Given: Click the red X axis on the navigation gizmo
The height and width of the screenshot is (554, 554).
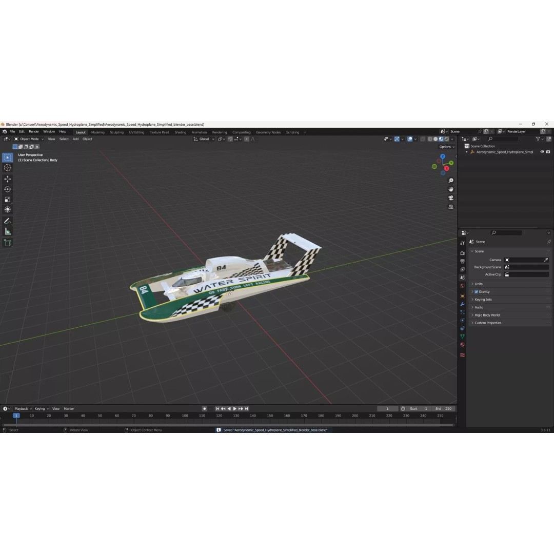Looking at the screenshot, I should click(x=447, y=169).
